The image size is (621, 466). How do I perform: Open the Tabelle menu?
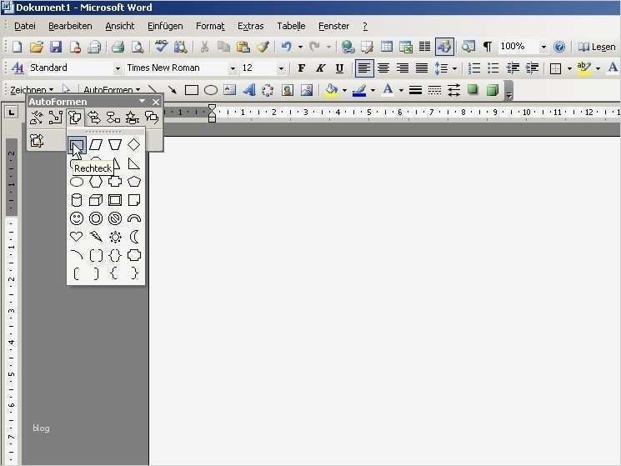tap(291, 26)
